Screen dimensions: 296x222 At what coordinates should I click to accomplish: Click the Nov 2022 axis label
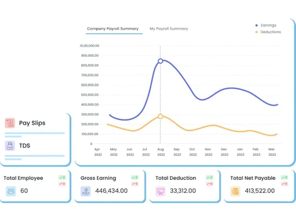[208, 152]
